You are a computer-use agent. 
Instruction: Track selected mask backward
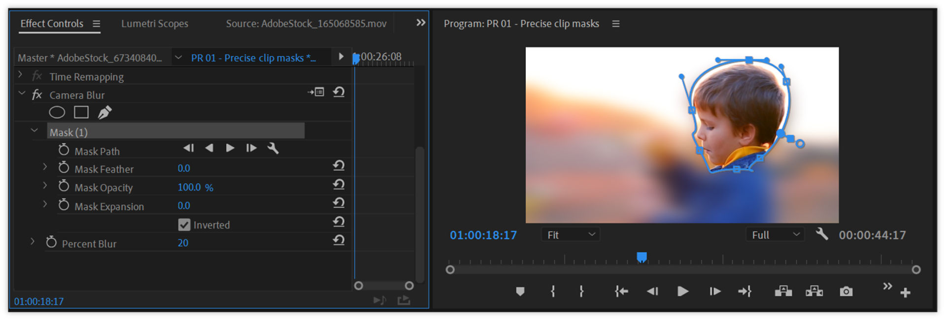pyautogui.click(x=209, y=148)
